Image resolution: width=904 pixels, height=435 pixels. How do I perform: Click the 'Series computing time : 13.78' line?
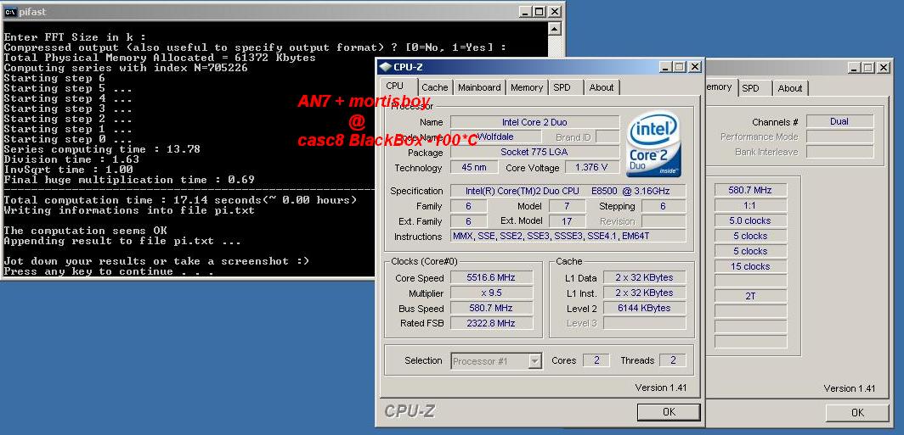point(102,149)
